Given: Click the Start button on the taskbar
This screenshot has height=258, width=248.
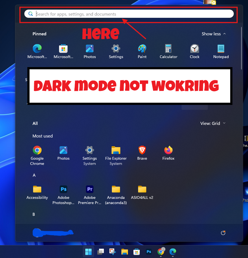Looking at the screenshot, I should [x=88, y=252].
